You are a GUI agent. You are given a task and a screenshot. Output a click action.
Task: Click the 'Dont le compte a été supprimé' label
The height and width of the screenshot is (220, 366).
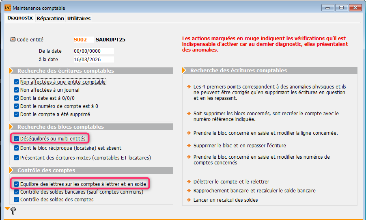pyautogui.click(x=55, y=114)
